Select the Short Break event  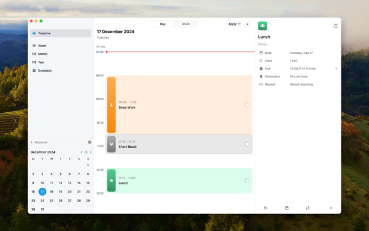tap(179, 144)
